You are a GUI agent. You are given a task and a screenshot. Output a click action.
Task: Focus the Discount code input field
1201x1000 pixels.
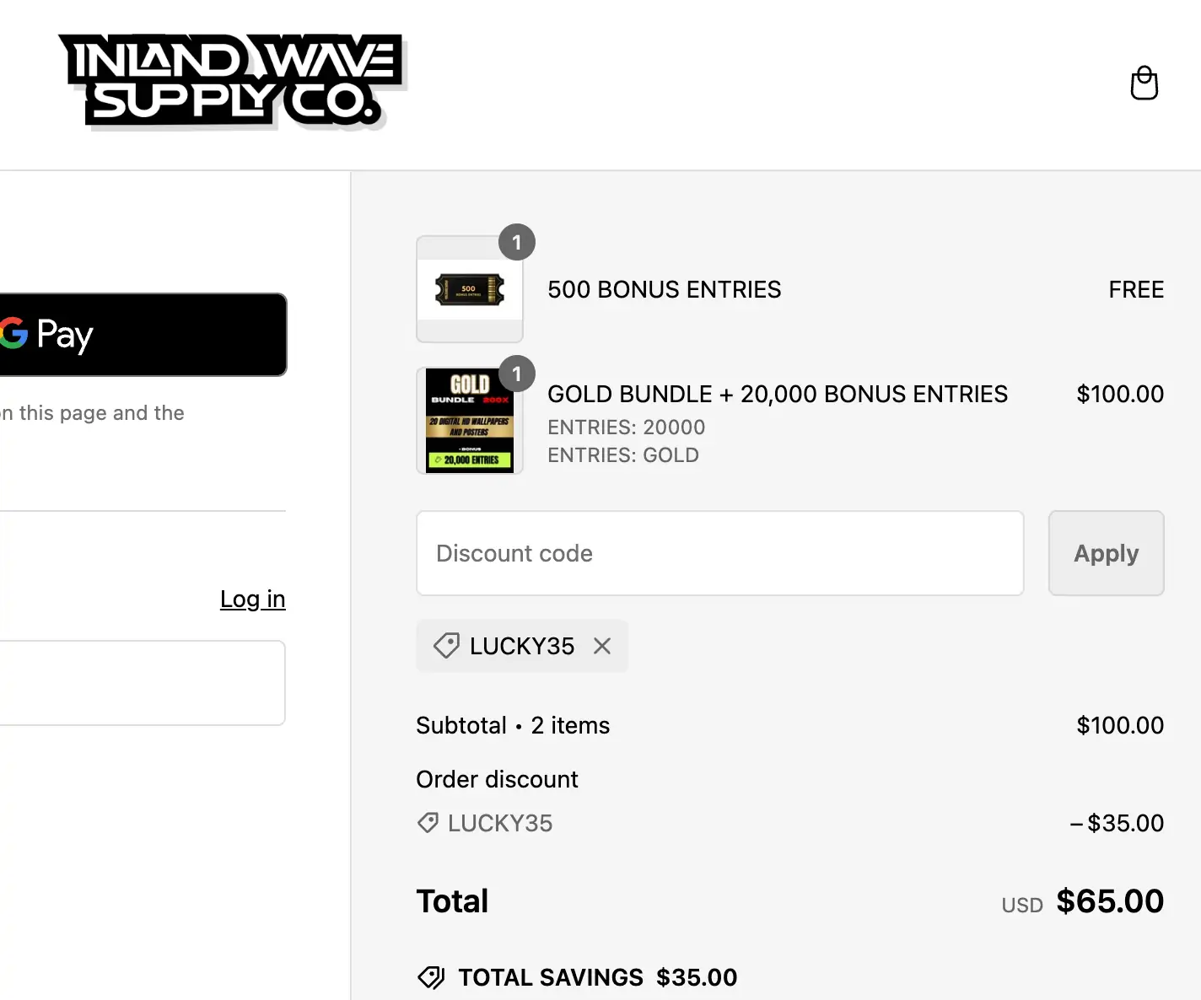pyautogui.click(x=719, y=553)
